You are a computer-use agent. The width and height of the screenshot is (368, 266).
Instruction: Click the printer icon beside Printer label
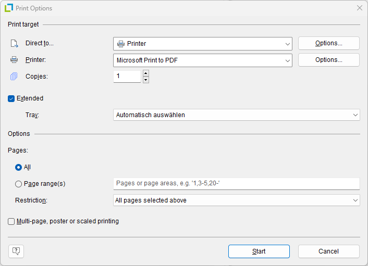(x=14, y=60)
